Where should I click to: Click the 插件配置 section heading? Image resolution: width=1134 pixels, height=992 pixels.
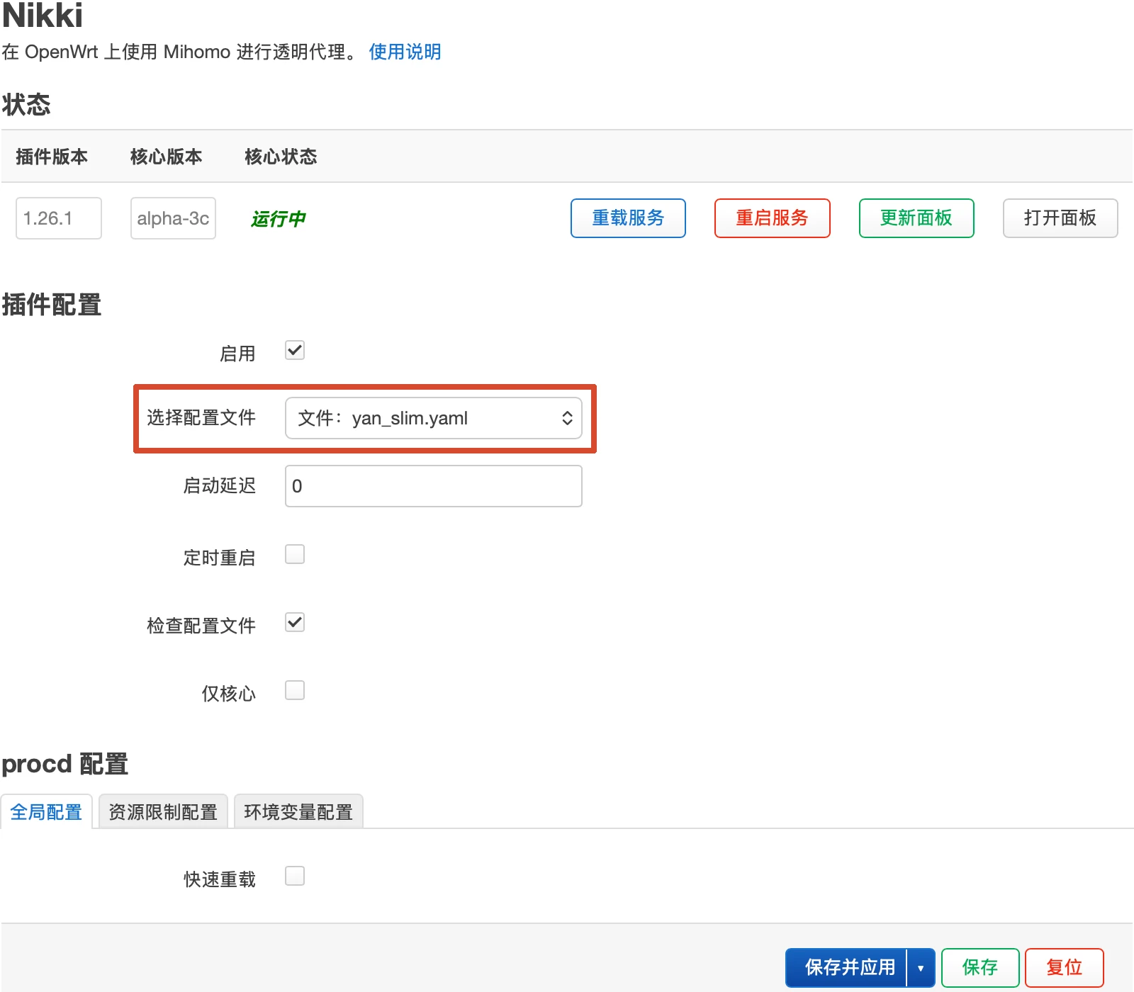pyautogui.click(x=52, y=305)
